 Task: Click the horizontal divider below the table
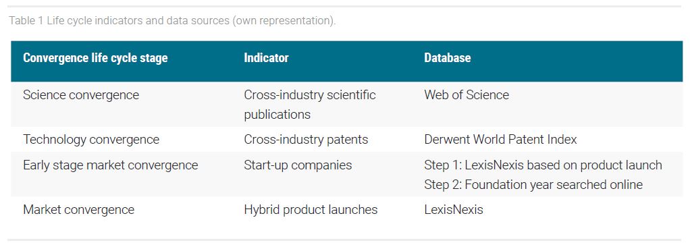point(345,240)
